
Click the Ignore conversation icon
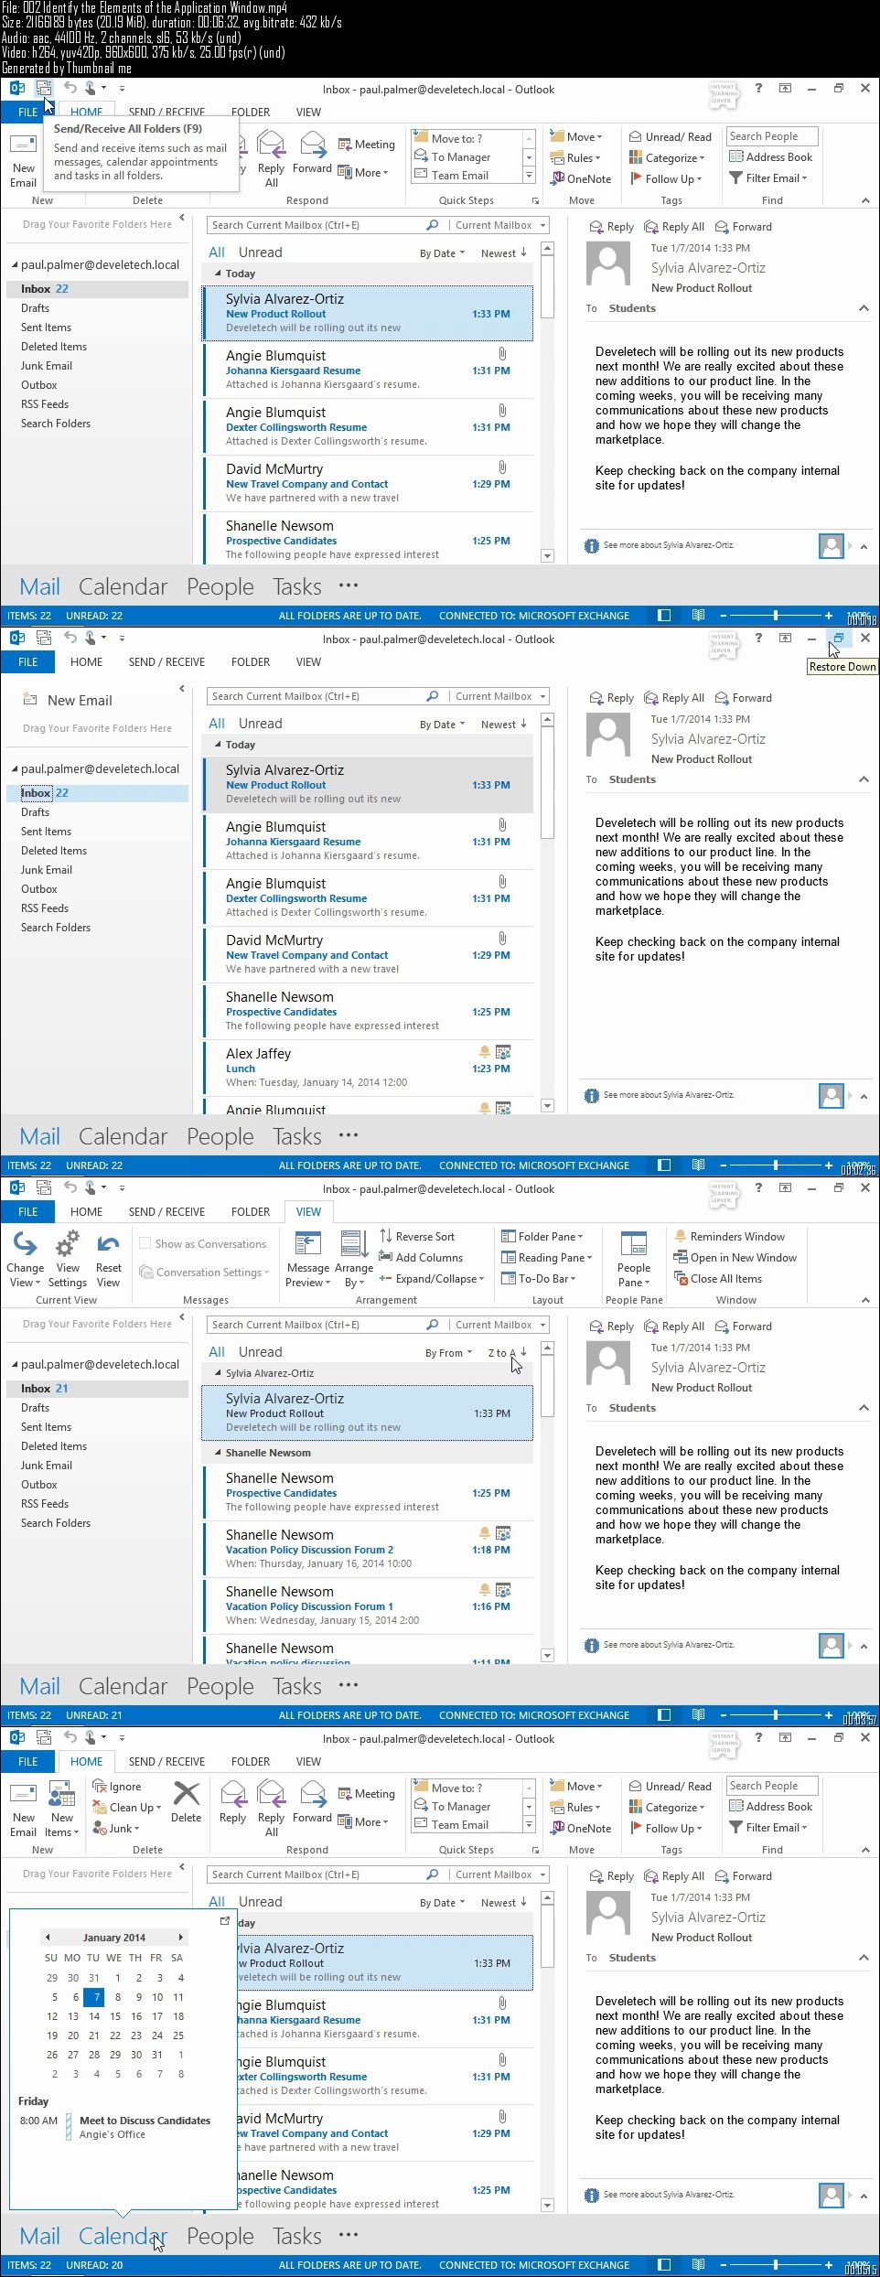pos(100,1786)
